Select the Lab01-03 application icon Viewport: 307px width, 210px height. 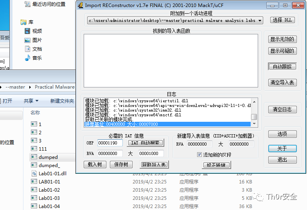tap(34, 198)
